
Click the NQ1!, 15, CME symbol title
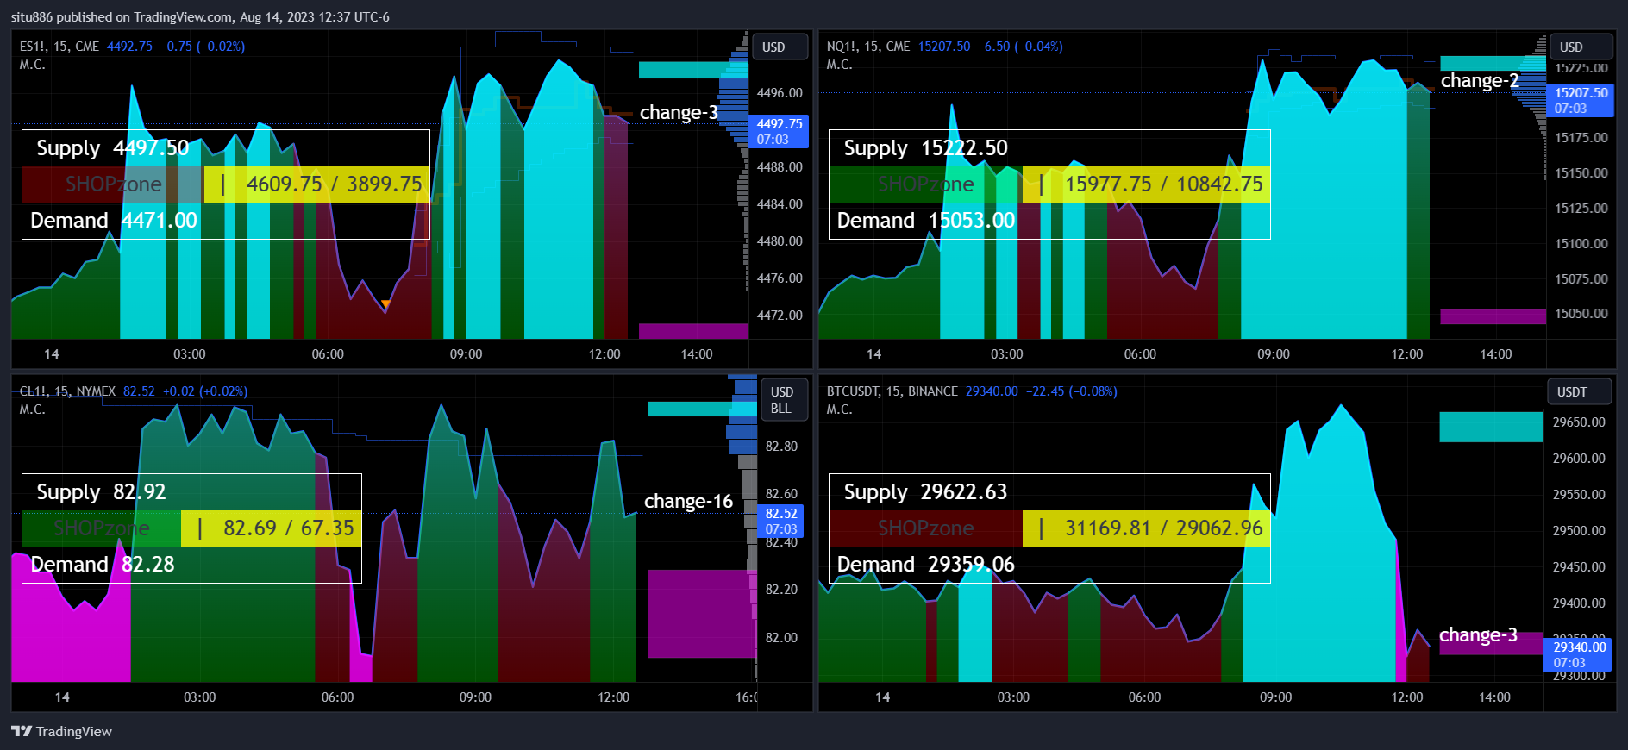tap(868, 47)
